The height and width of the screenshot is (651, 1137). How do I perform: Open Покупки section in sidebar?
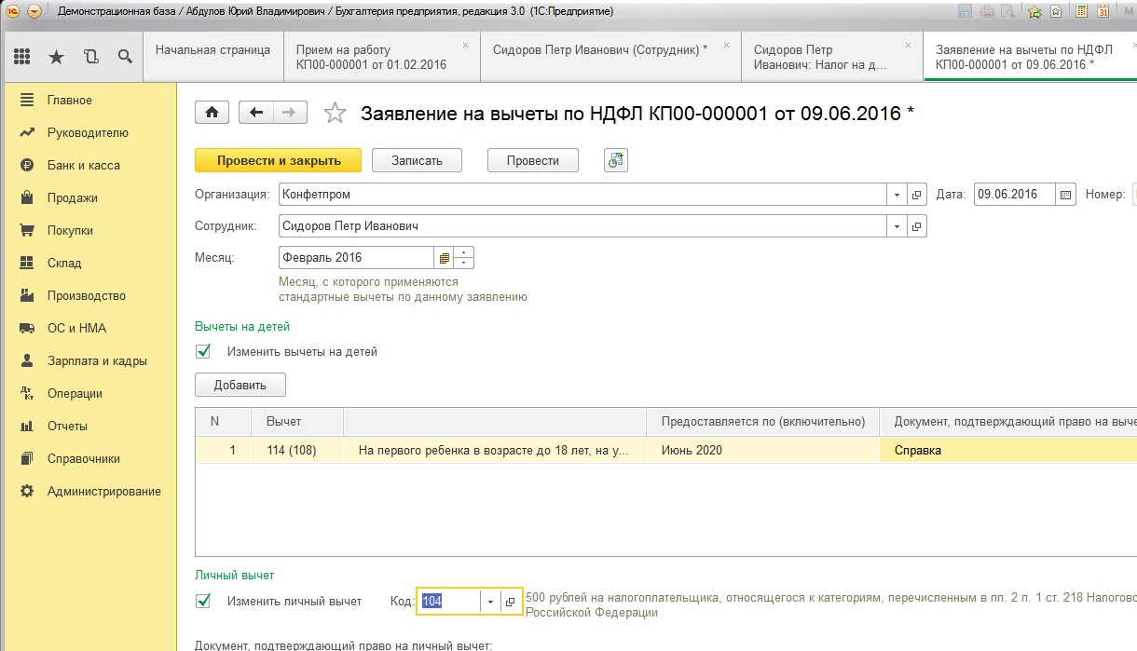coord(70,230)
